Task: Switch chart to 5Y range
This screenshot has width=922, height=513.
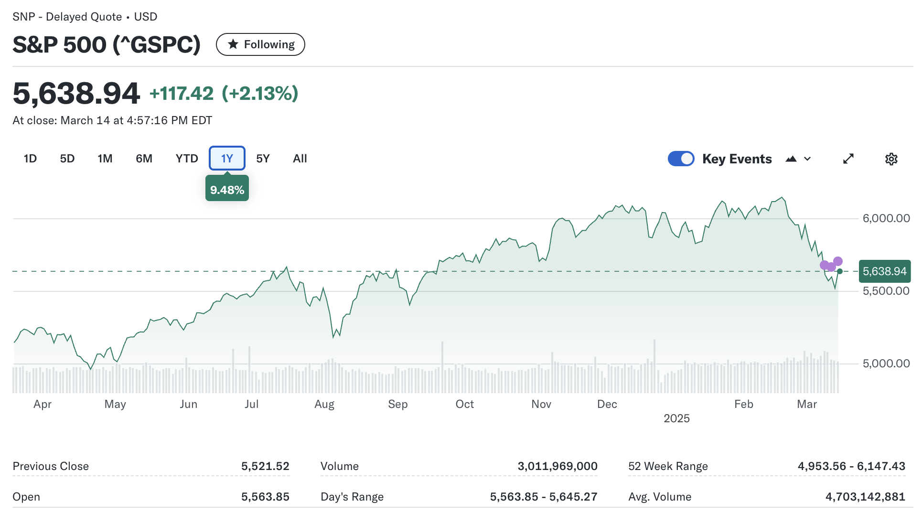Action: point(263,159)
